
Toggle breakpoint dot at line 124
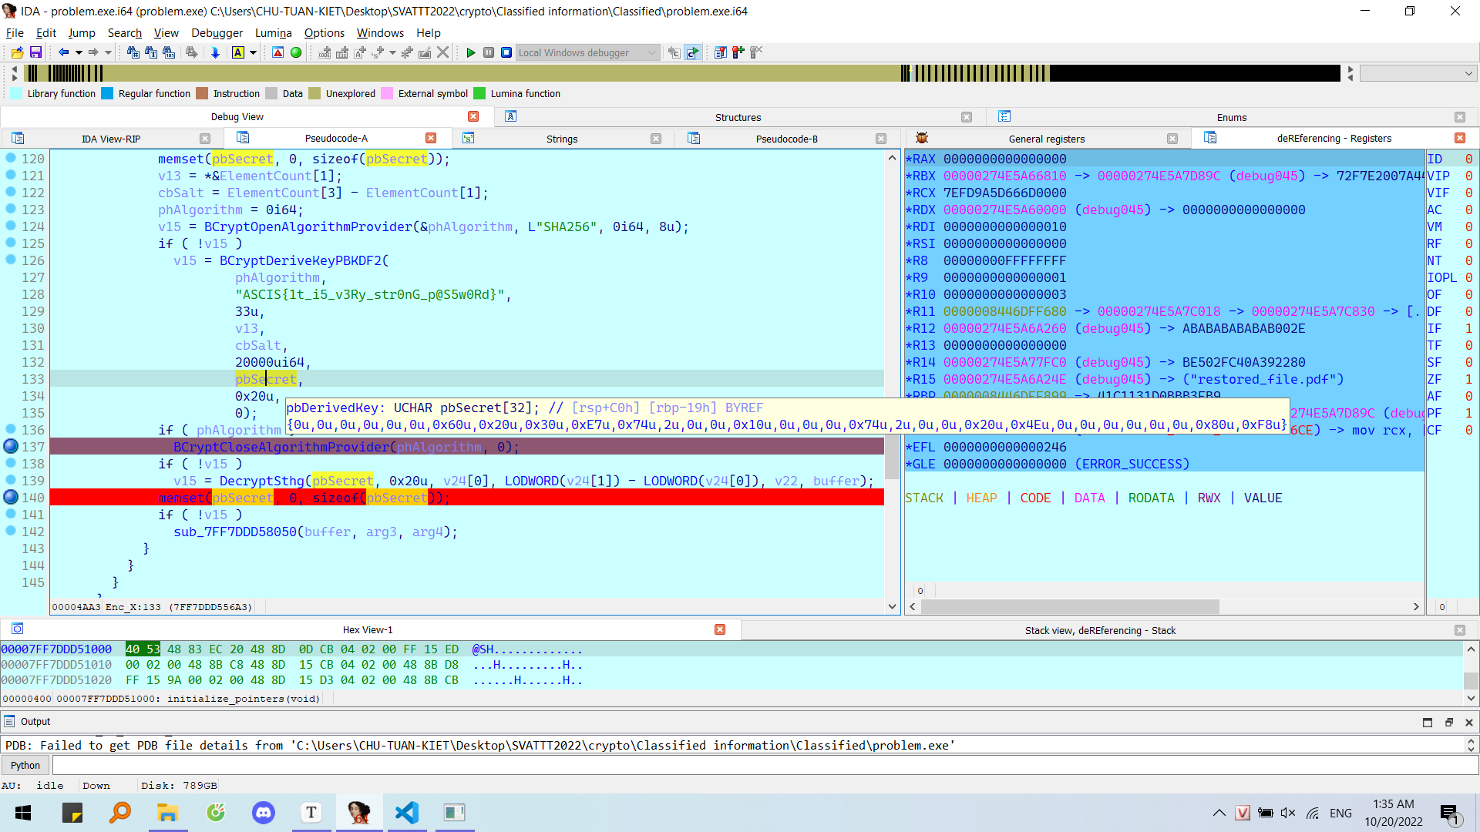pyautogui.click(x=11, y=226)
